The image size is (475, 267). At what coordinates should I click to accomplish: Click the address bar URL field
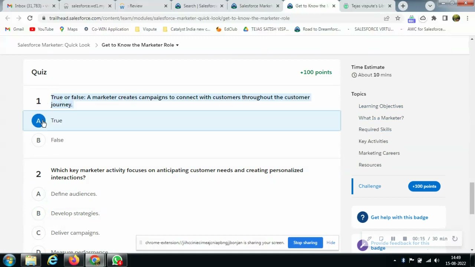(x=212, y=18)
